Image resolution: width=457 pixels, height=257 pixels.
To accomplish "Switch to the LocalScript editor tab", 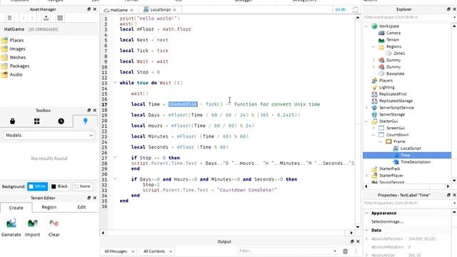I will (x=160, y=10).
